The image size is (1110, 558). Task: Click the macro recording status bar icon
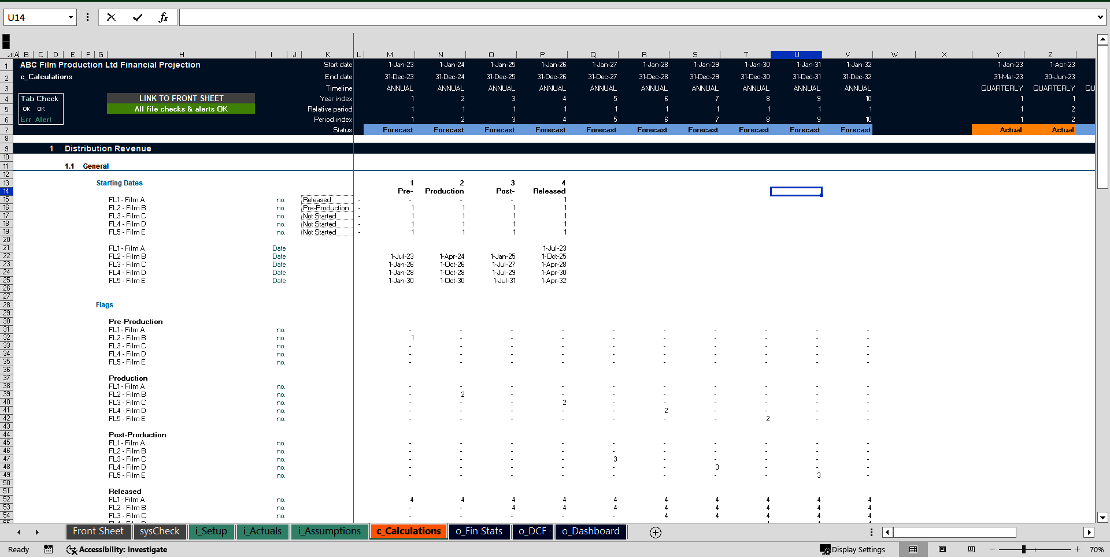49,549
